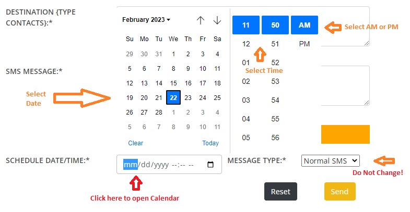410x212 pixels.
Task: Choose minute 55 in the minutes column
Action: [x=275, y=119]
